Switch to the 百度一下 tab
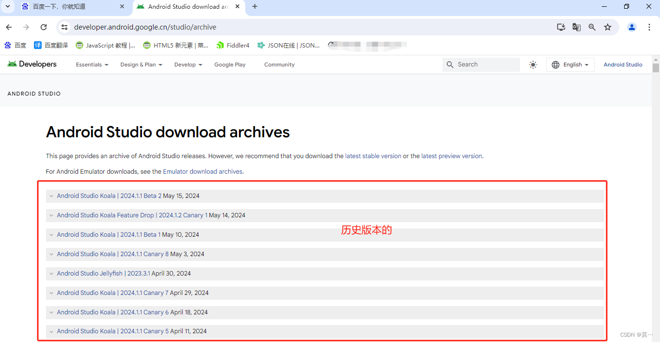Image resolution: width=660 pixels, height=342 pixels. point(73,7)
